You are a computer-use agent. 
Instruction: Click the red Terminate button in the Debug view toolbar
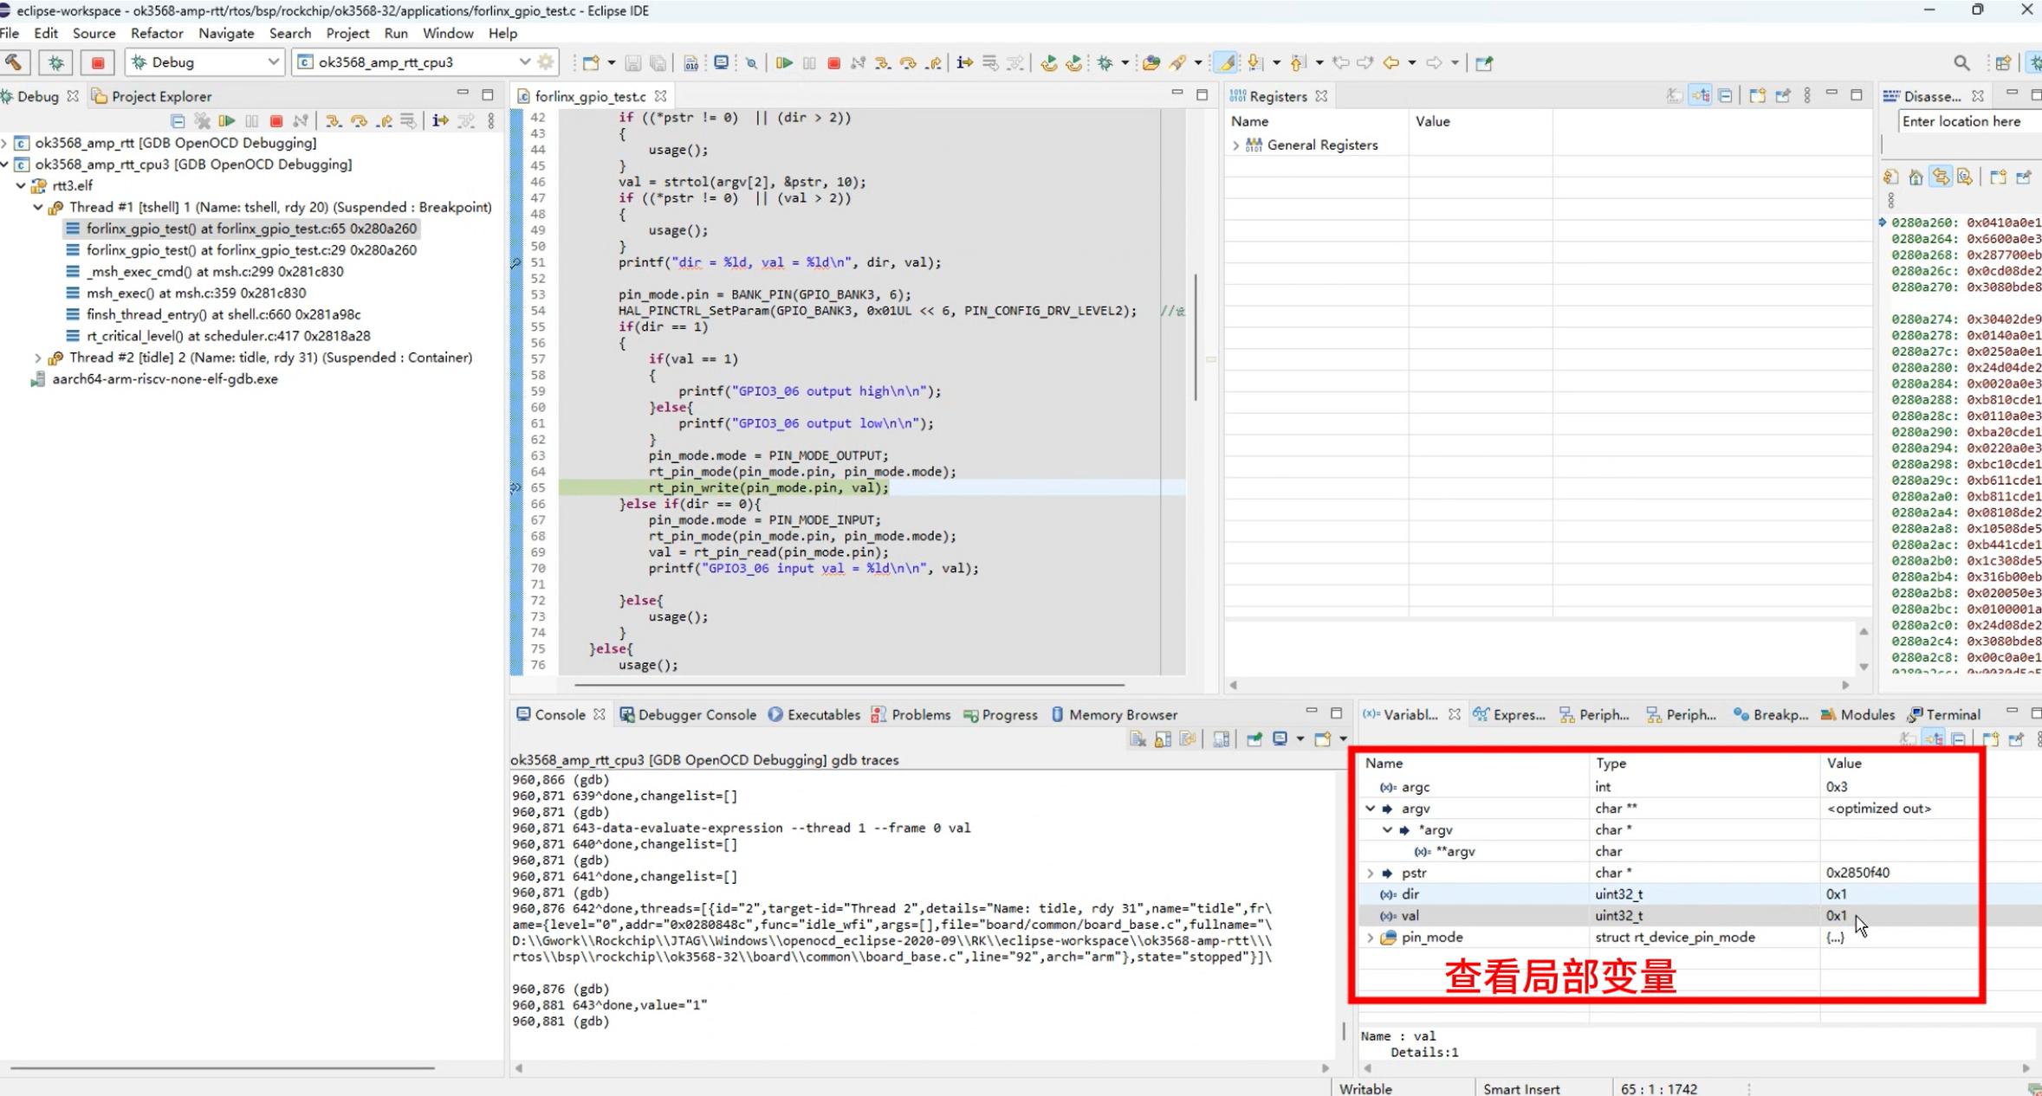[x=276, y=121]
